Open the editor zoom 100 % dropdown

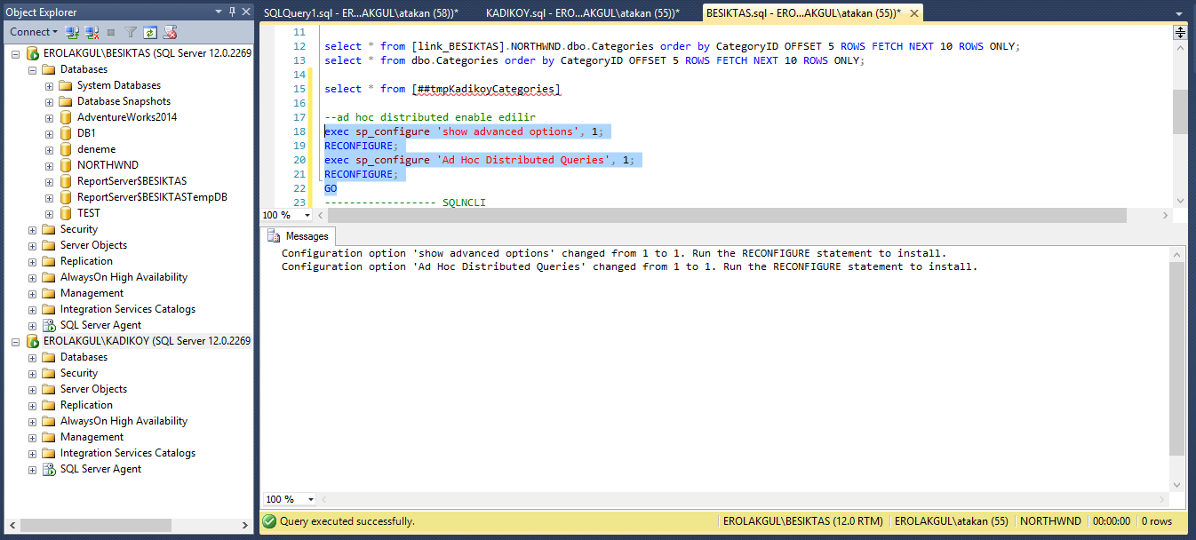pyautogui.click(x=307, y=215)
